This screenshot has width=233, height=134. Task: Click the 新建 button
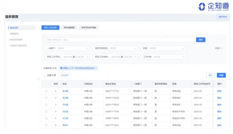221,75
